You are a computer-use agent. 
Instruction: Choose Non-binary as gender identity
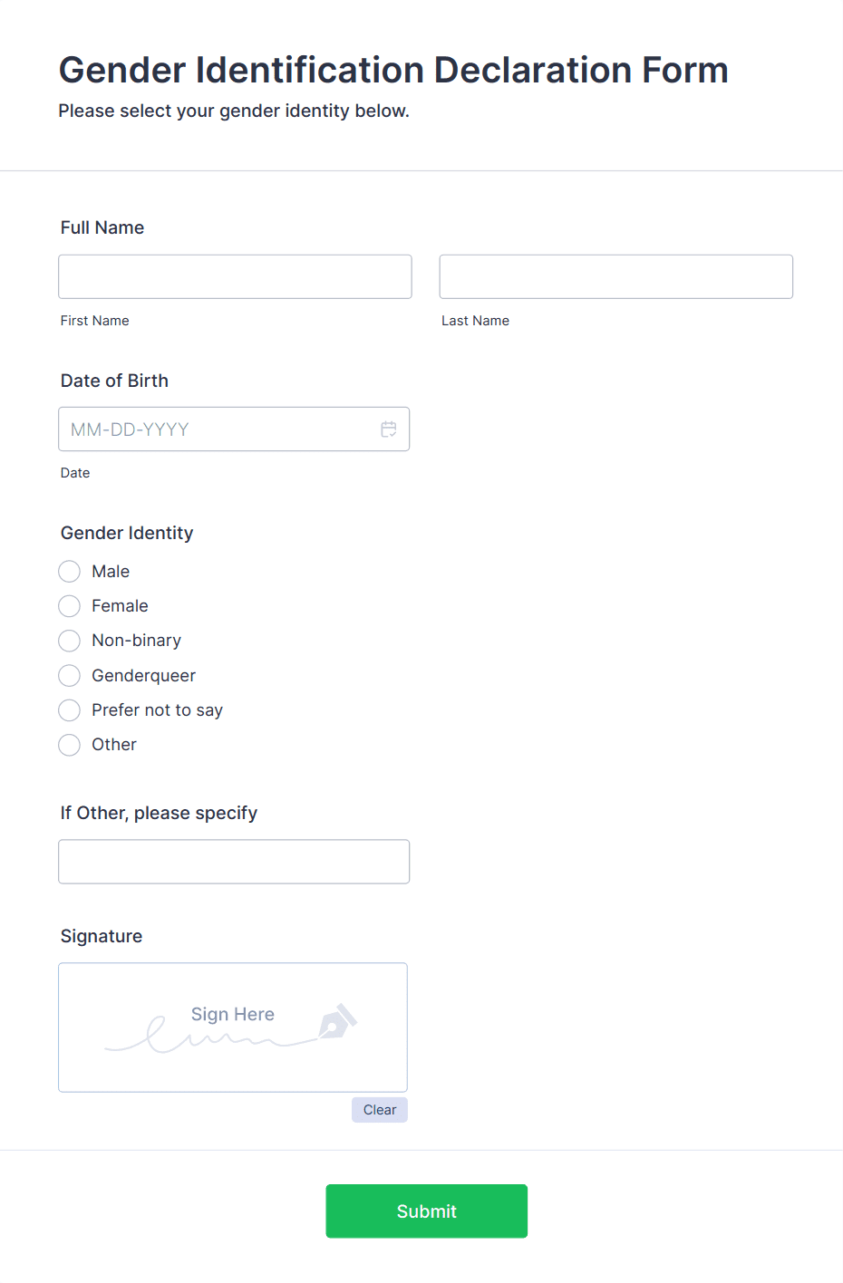click(x=69, y=641)
